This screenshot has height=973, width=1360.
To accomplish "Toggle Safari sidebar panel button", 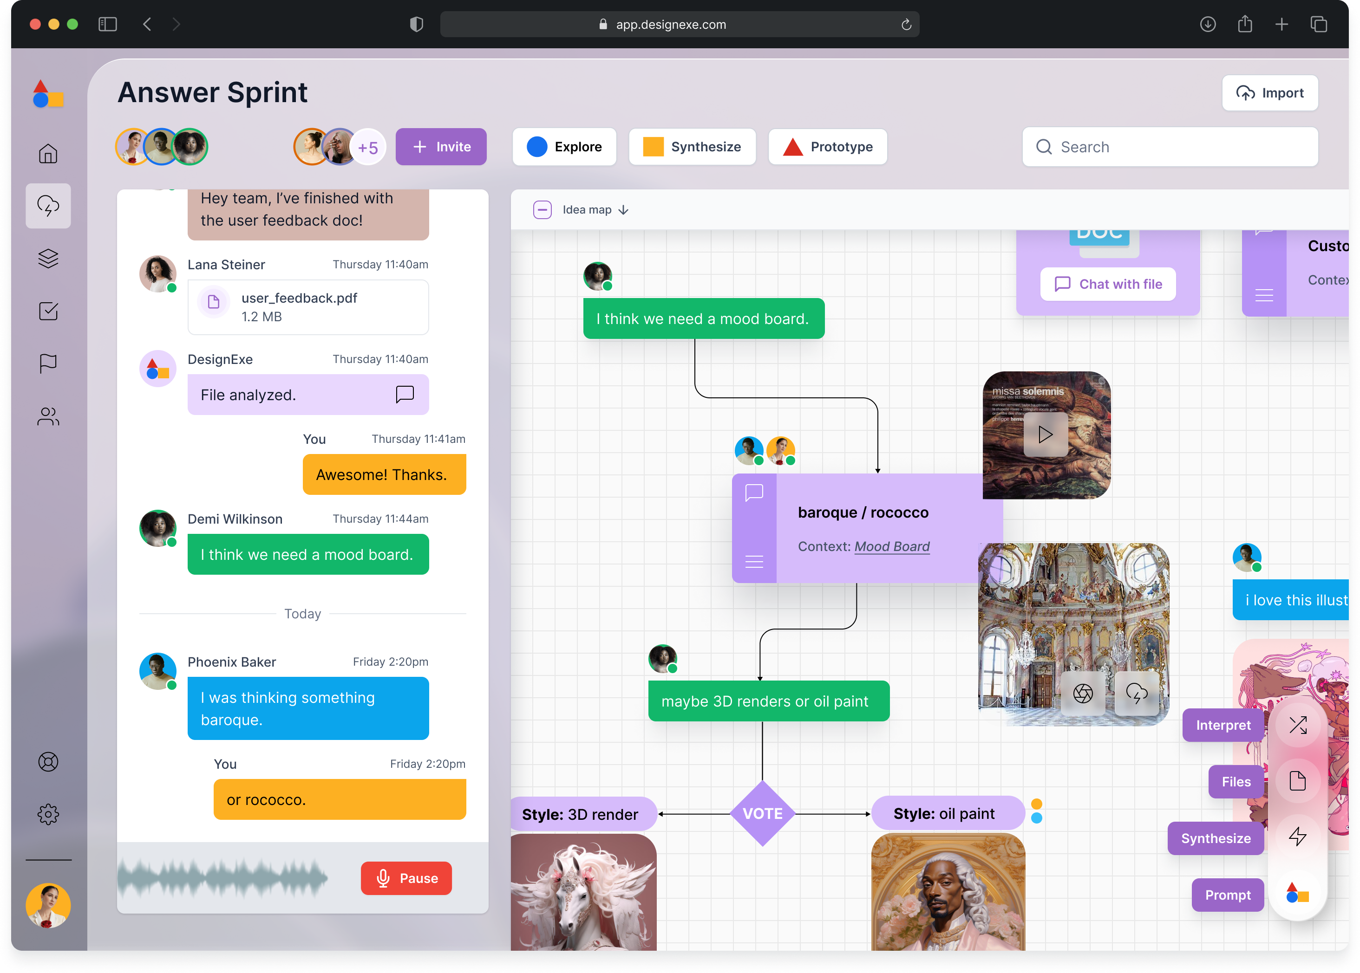I will click(107, 24).
